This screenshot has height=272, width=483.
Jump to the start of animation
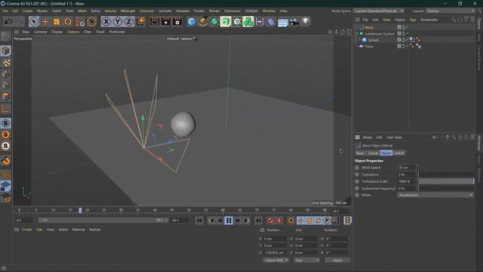pos(199,220)
